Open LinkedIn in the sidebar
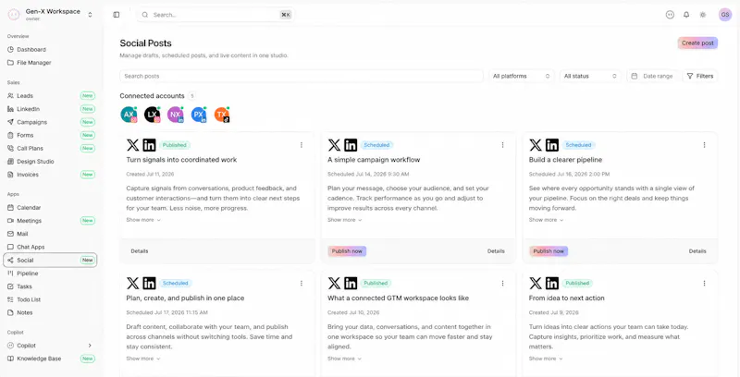 pos(50,109)
